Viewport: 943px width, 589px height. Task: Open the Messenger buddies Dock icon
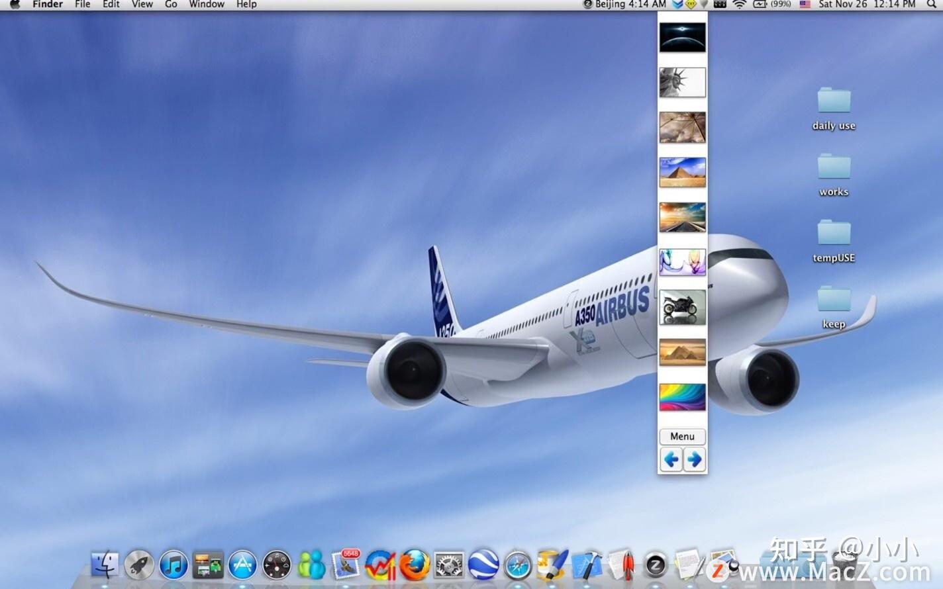[x=311, y=565]
